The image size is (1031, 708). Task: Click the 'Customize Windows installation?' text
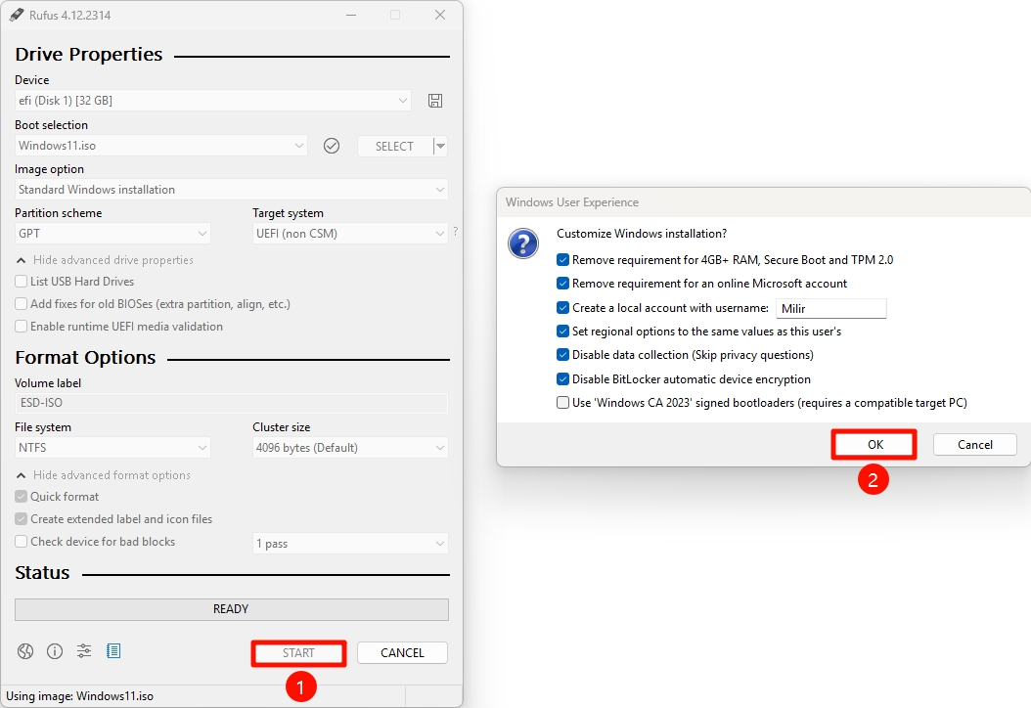[x=642, y=234]
